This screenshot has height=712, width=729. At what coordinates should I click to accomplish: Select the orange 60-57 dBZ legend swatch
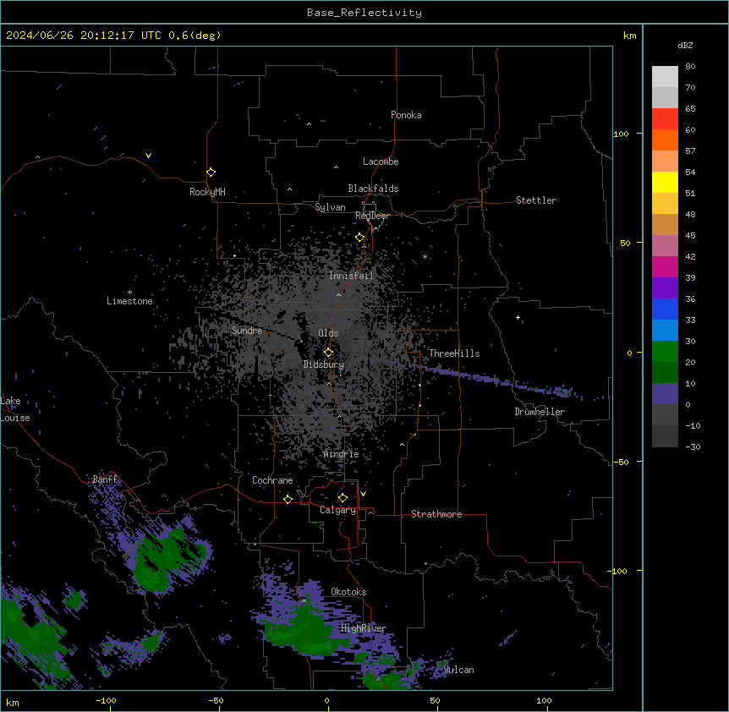tap(665, 140)
